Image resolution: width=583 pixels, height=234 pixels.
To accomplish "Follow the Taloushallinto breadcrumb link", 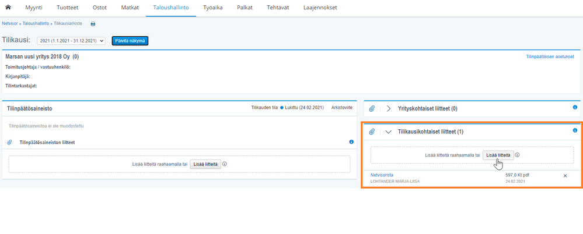I will [36, 23].
